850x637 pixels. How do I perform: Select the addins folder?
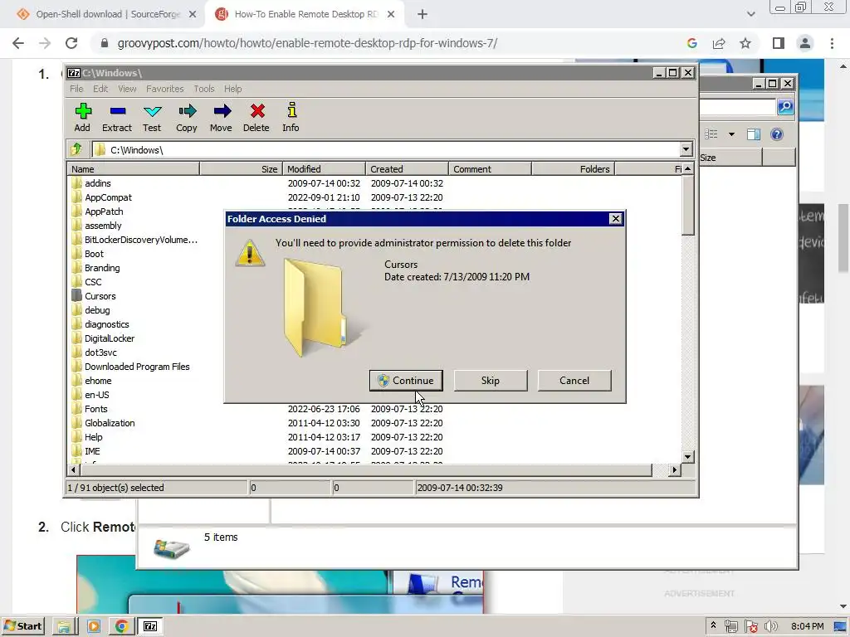click(98, 183)
